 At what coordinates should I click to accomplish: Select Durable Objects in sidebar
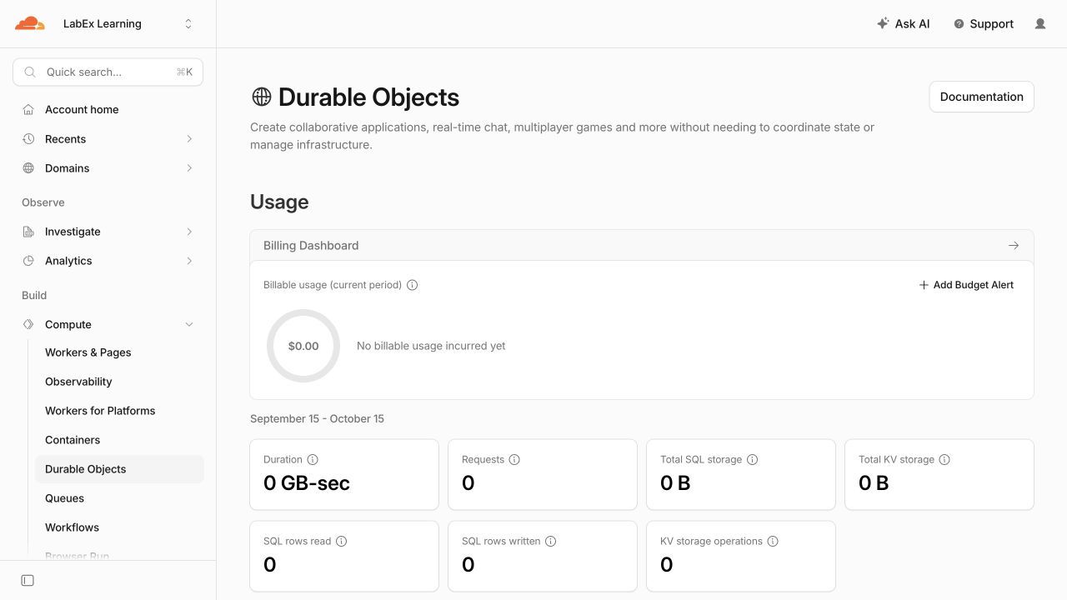(119, 469)
